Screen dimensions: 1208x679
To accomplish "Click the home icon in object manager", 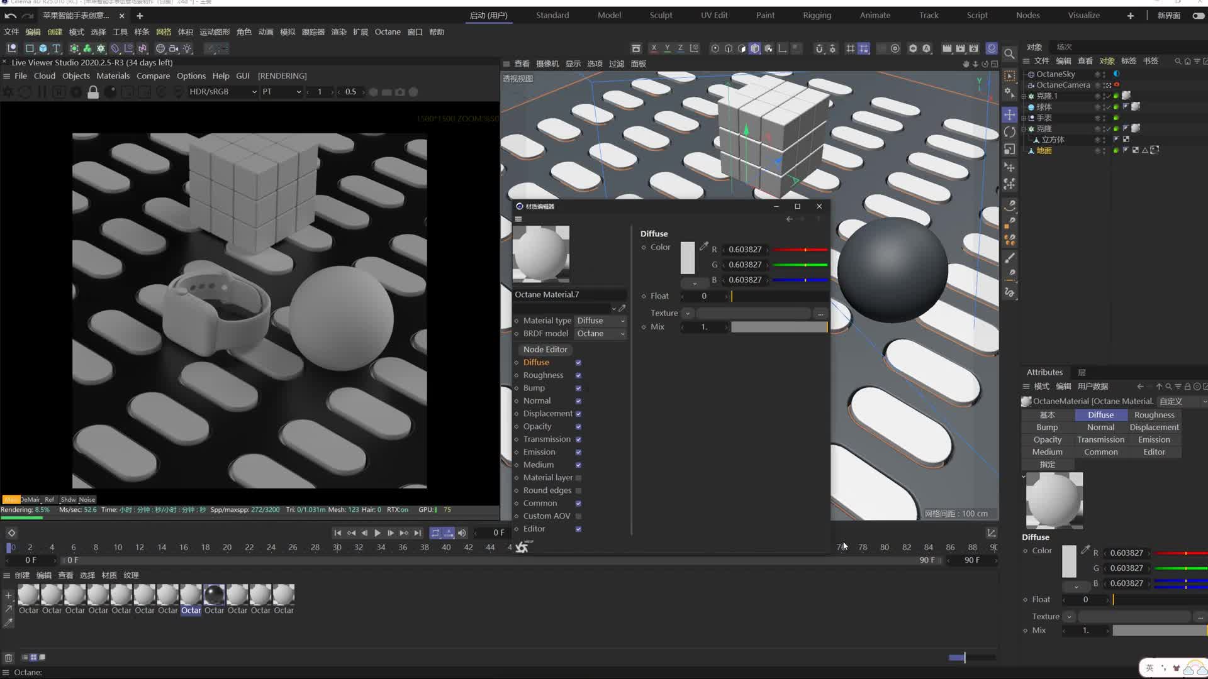I will point(1187,61).
